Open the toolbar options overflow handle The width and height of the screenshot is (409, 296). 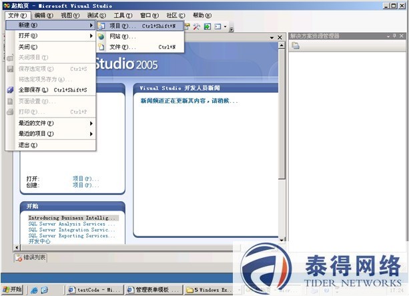232,29
